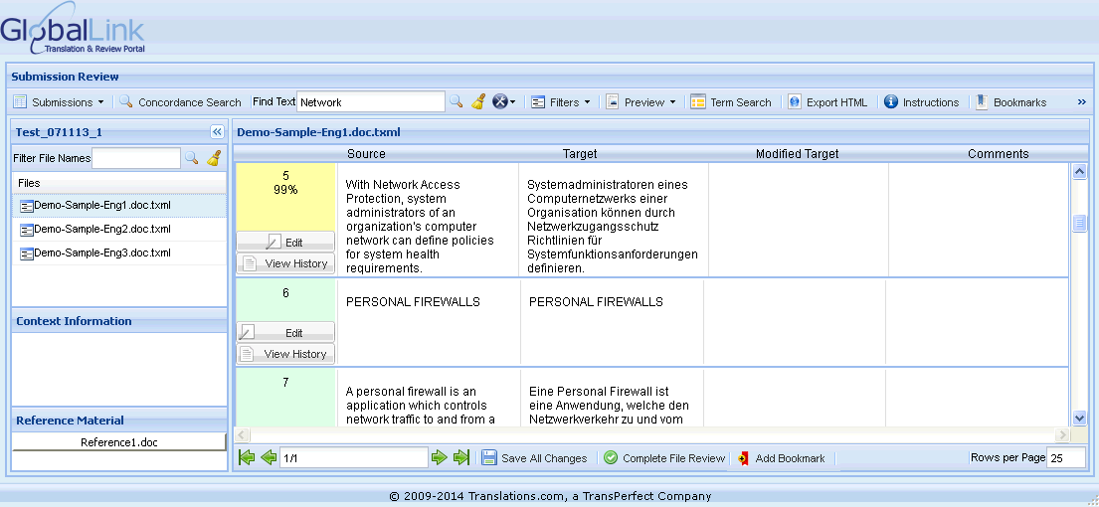Click Edit for segment 5
Viewport: 1099px width, 507px height.
tap(285, 242)
